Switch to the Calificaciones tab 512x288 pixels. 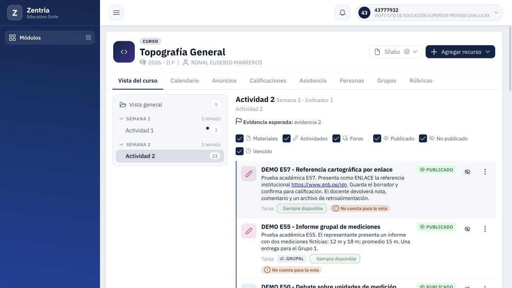tap(268, 80)
